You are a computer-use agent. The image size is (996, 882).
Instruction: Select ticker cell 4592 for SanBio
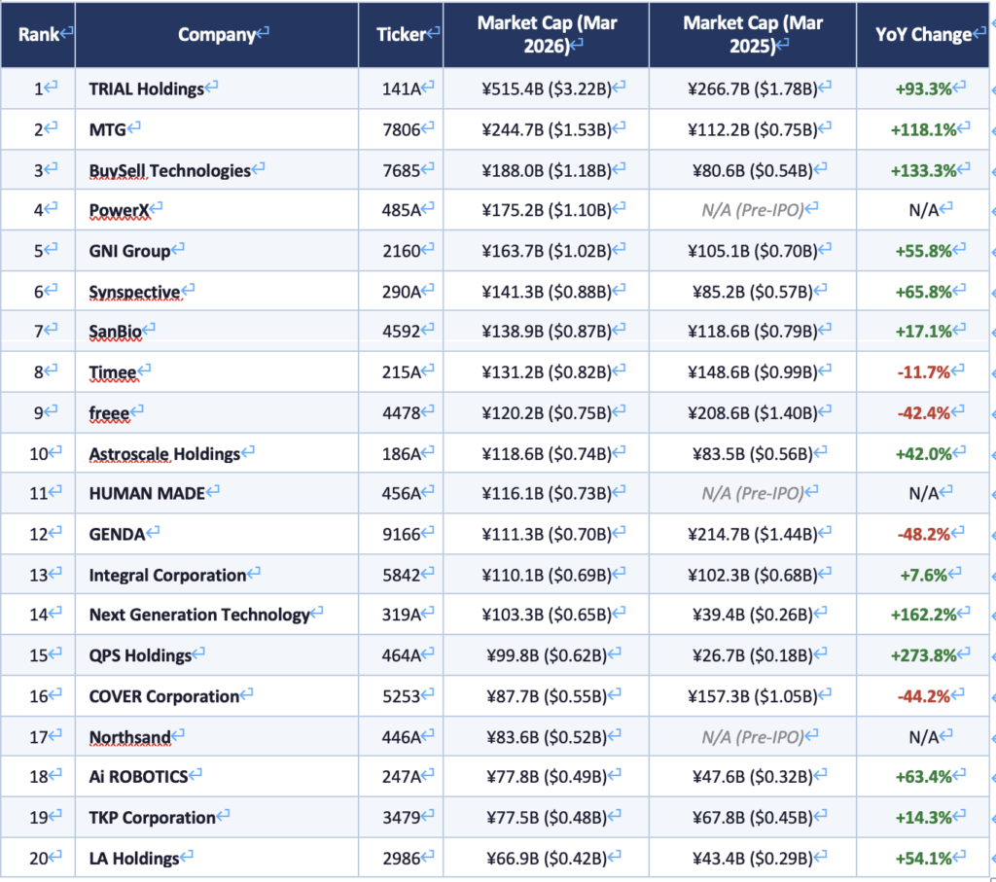(401, 332)
